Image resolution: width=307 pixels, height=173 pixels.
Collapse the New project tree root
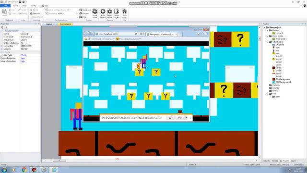[x=265, y=27]
